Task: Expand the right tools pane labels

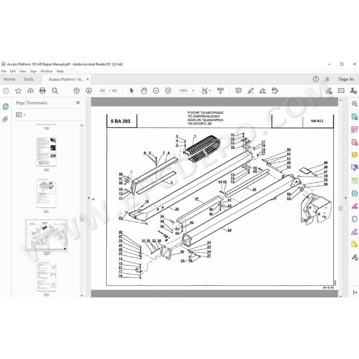Action: tap(355, 292)
